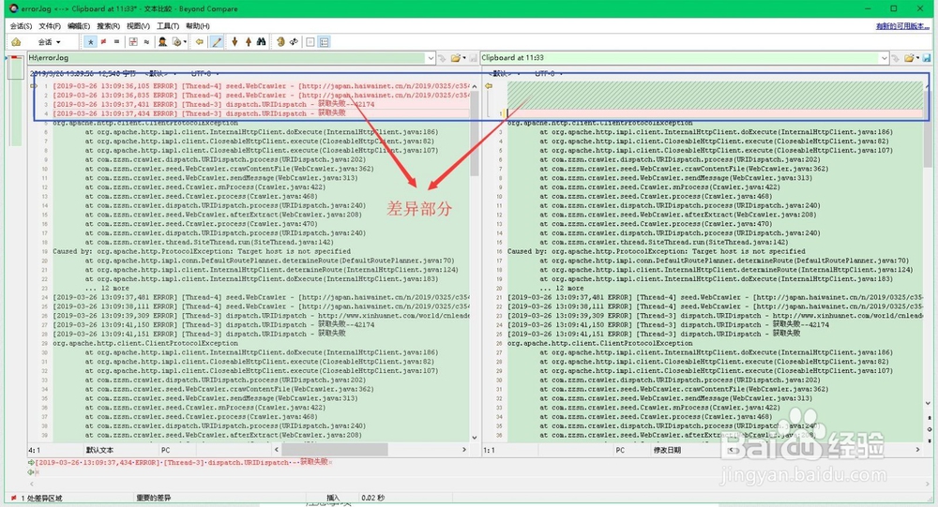Image resolution: width=938 pixels, height=507 pixels.
Task: Click left line 4 dispatch.URIDispatch 获取失败
Action: point(199,113)
